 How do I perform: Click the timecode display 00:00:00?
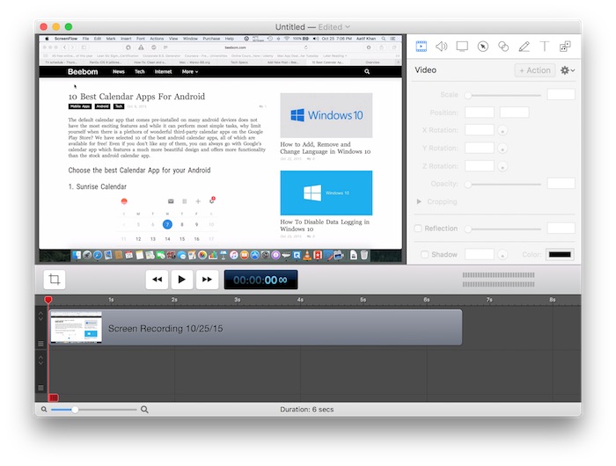click(x=260, y=280)
